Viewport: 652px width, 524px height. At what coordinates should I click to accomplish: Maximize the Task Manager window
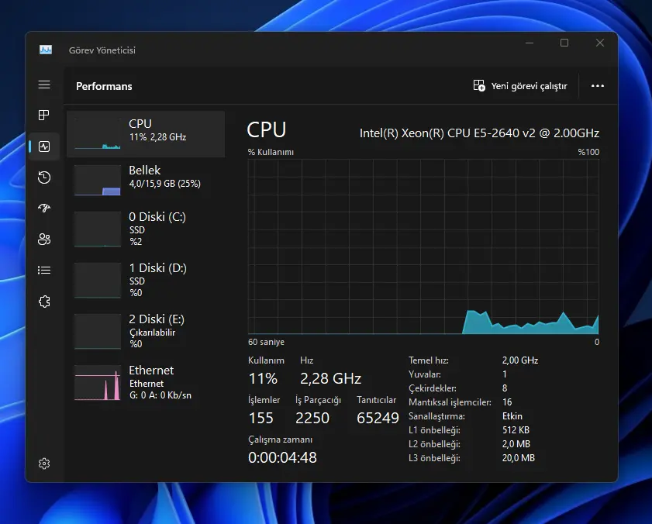(564, 43)
